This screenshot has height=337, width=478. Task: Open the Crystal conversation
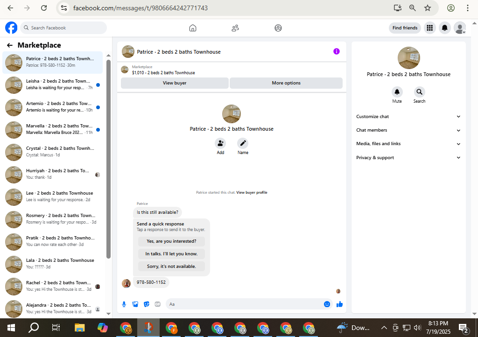pyautogui.click(x=52, y=152)
